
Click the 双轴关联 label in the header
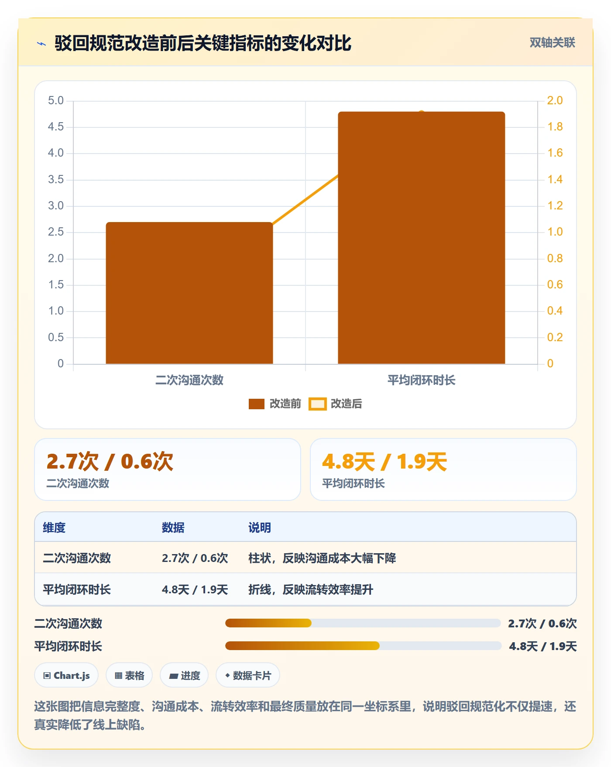(552, 43)
